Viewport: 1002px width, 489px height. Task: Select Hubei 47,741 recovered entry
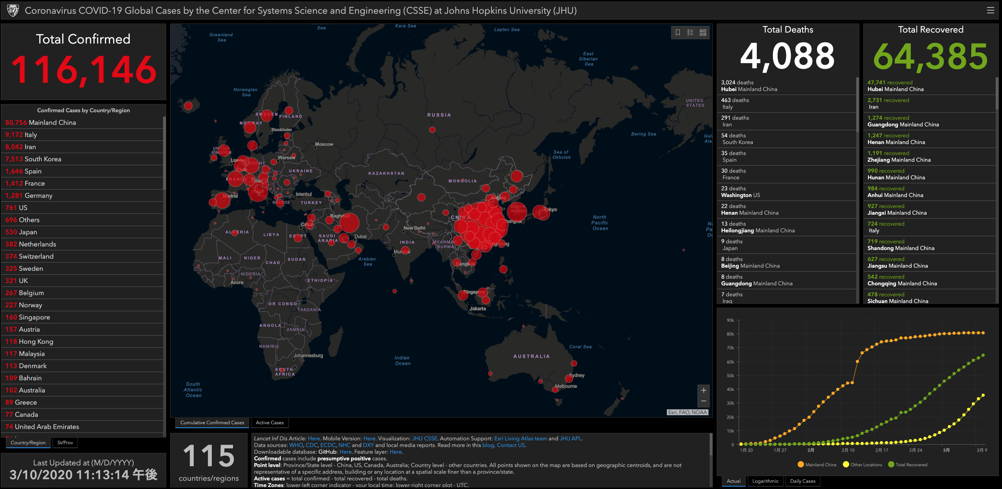930,86
